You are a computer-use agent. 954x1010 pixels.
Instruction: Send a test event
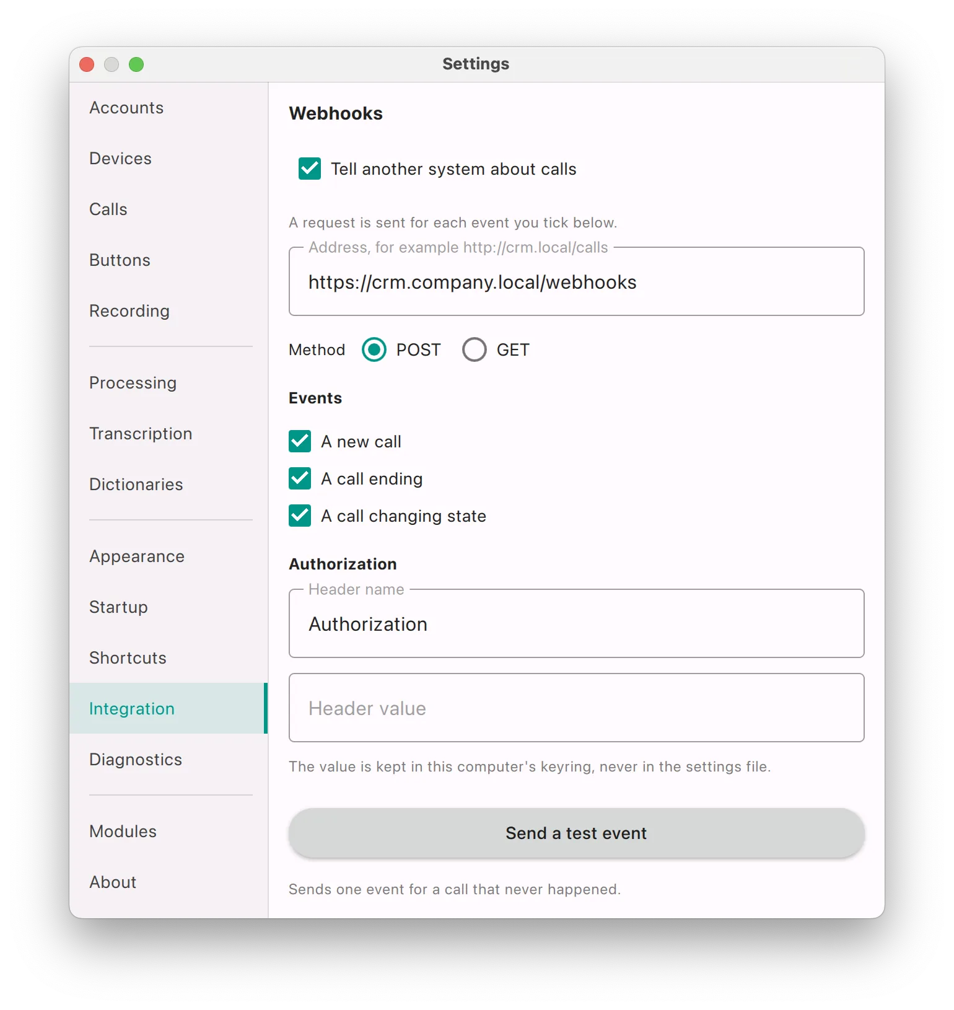[x=577, y=833]
